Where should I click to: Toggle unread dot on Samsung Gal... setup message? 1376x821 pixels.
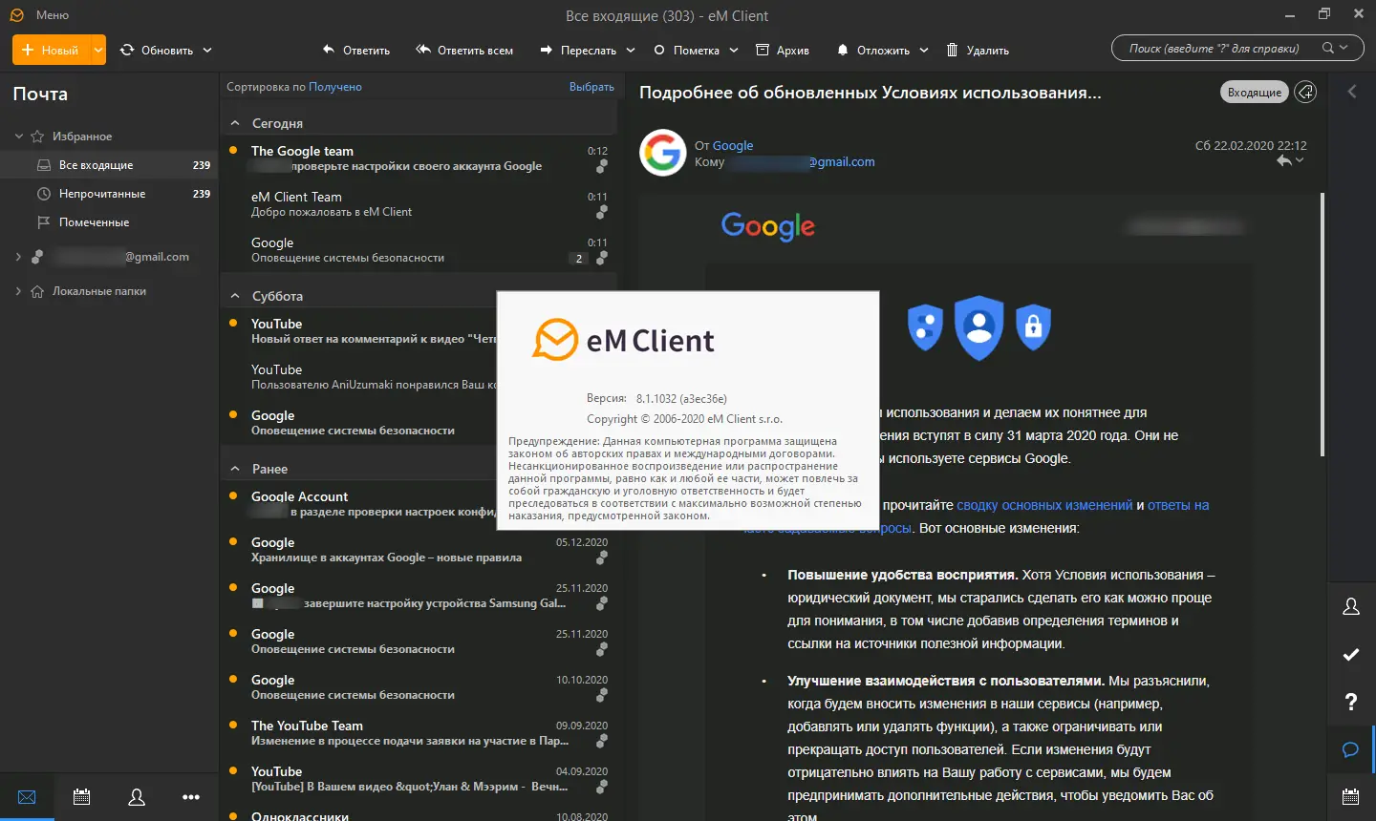pyautogui.click(x=233, y=587)
